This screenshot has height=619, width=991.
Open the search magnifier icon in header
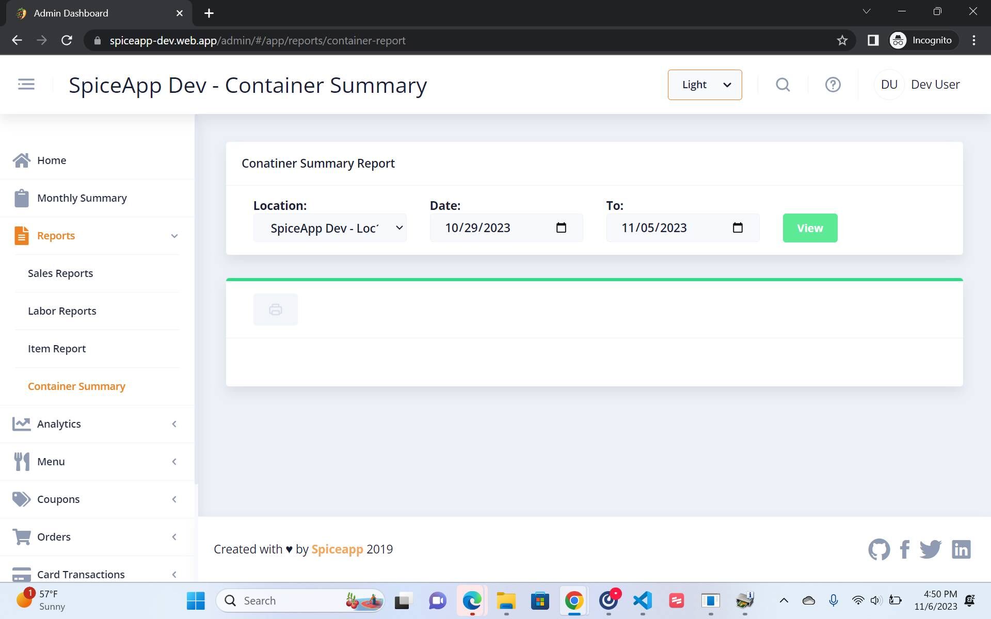[782, 85]
